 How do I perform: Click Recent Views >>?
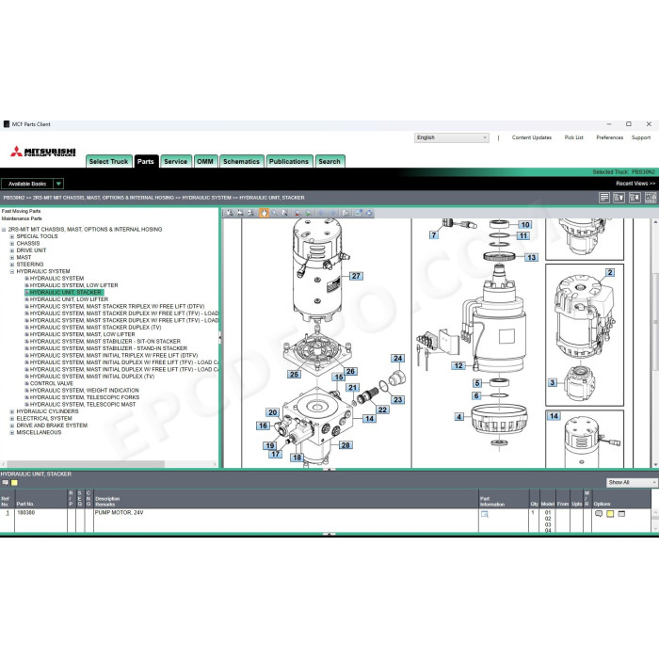point(635,184)
